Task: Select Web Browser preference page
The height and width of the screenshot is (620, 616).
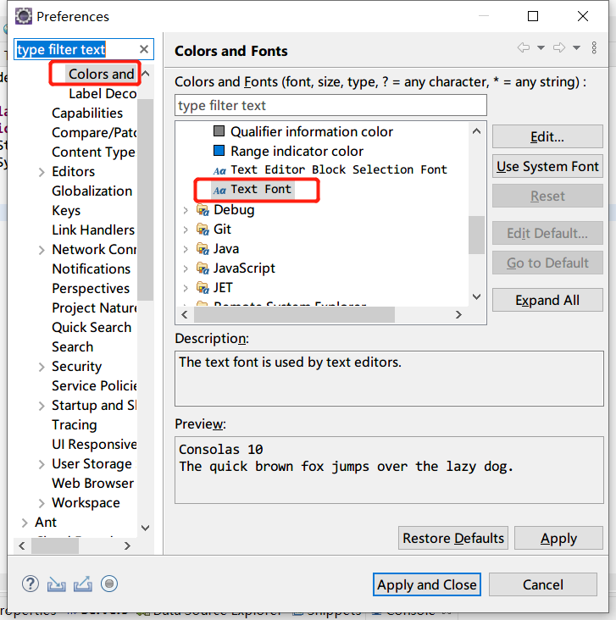Action: click(x=92, y=483)
